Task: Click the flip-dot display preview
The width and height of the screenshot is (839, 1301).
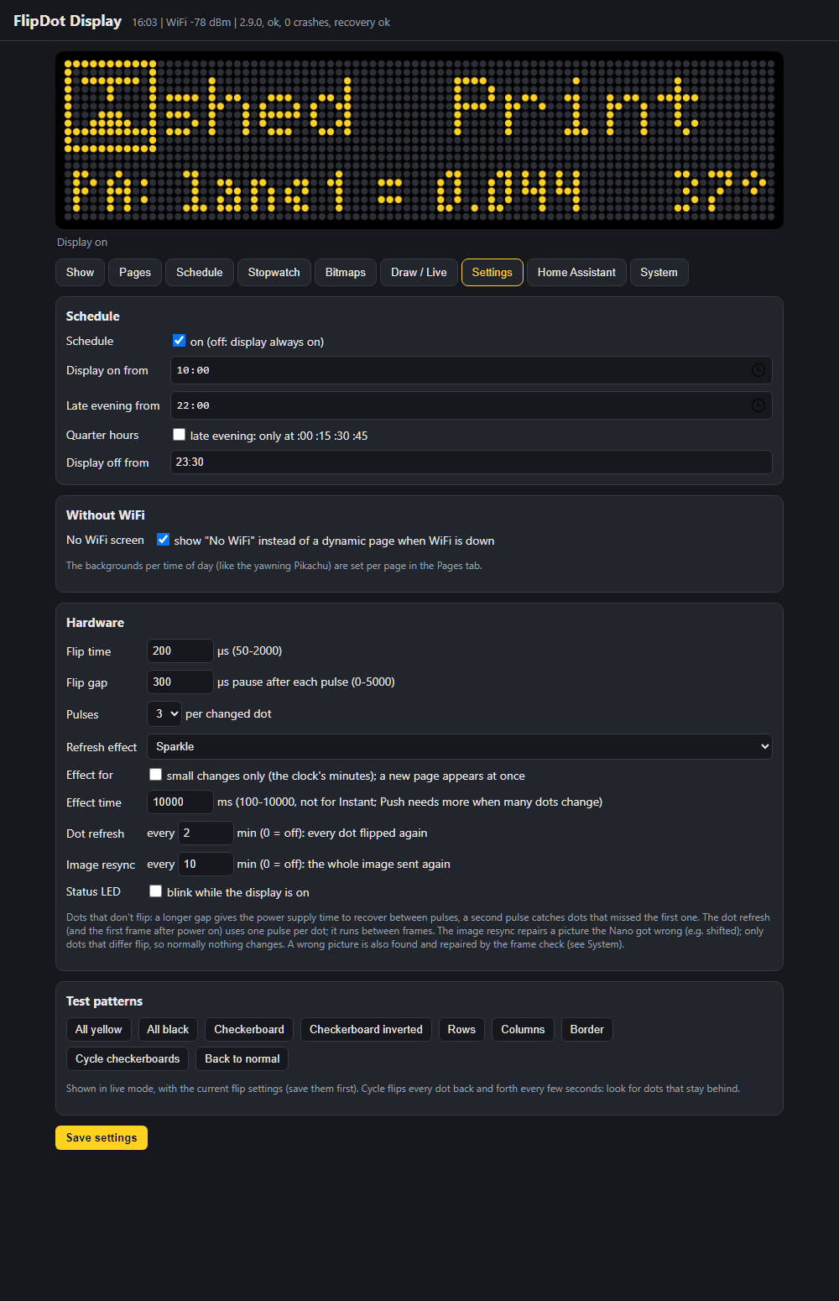Action: (x=419, y=140)
